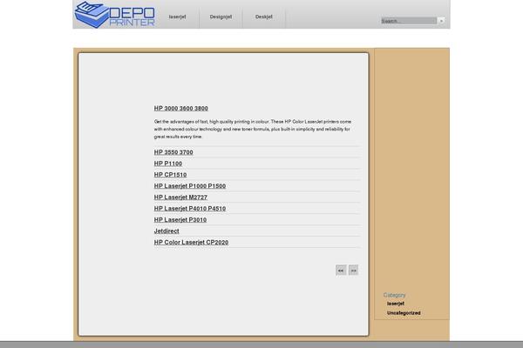Open the HP 3550 3700 link
Viewport: 523px width, 348px height.
click(173, 152)
